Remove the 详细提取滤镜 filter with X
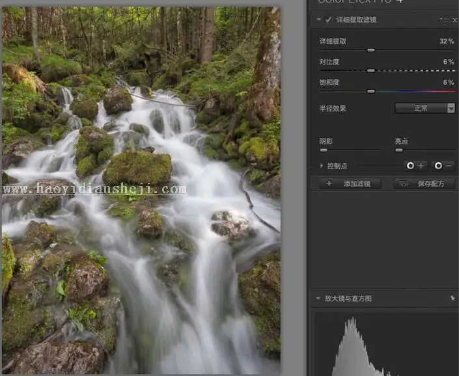Image resolution: width=459 pixels, height=376 pixels. click(454, 20)
